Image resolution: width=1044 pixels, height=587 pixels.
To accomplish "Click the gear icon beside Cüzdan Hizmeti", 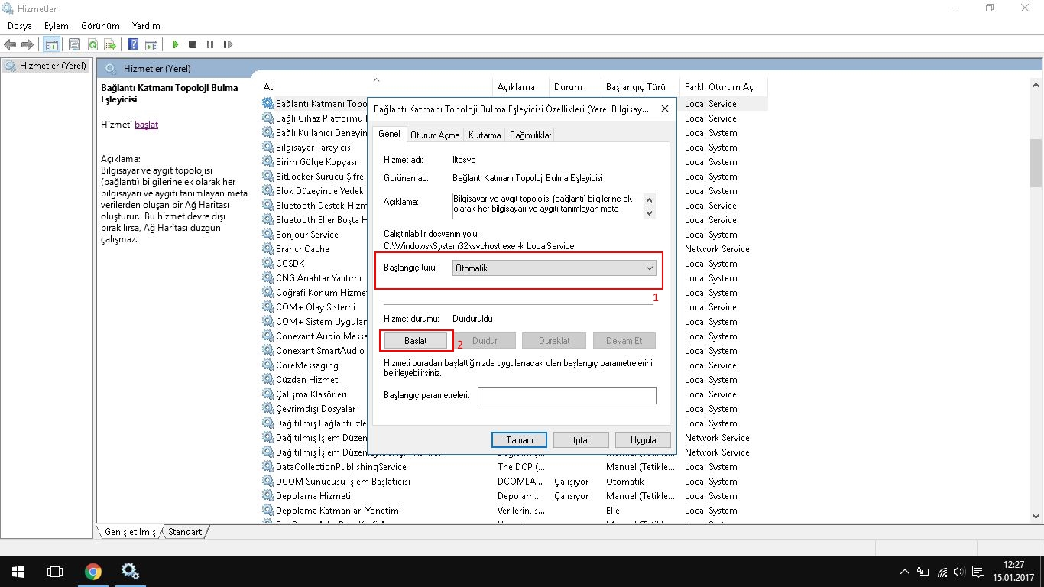I will point(267,380).
